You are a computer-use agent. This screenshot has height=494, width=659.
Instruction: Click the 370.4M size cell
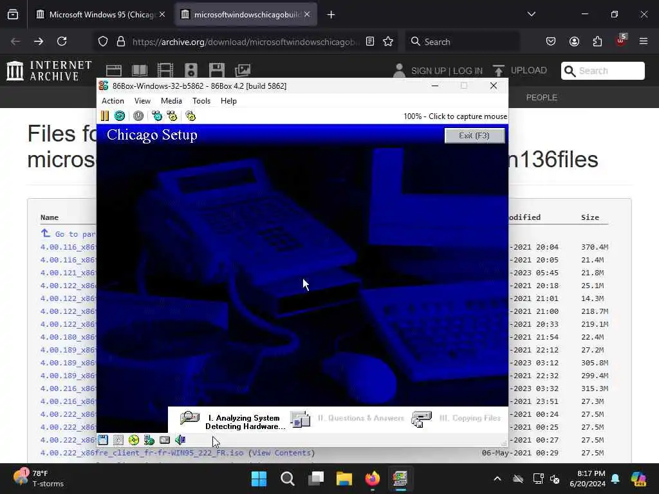coord(595,247)
